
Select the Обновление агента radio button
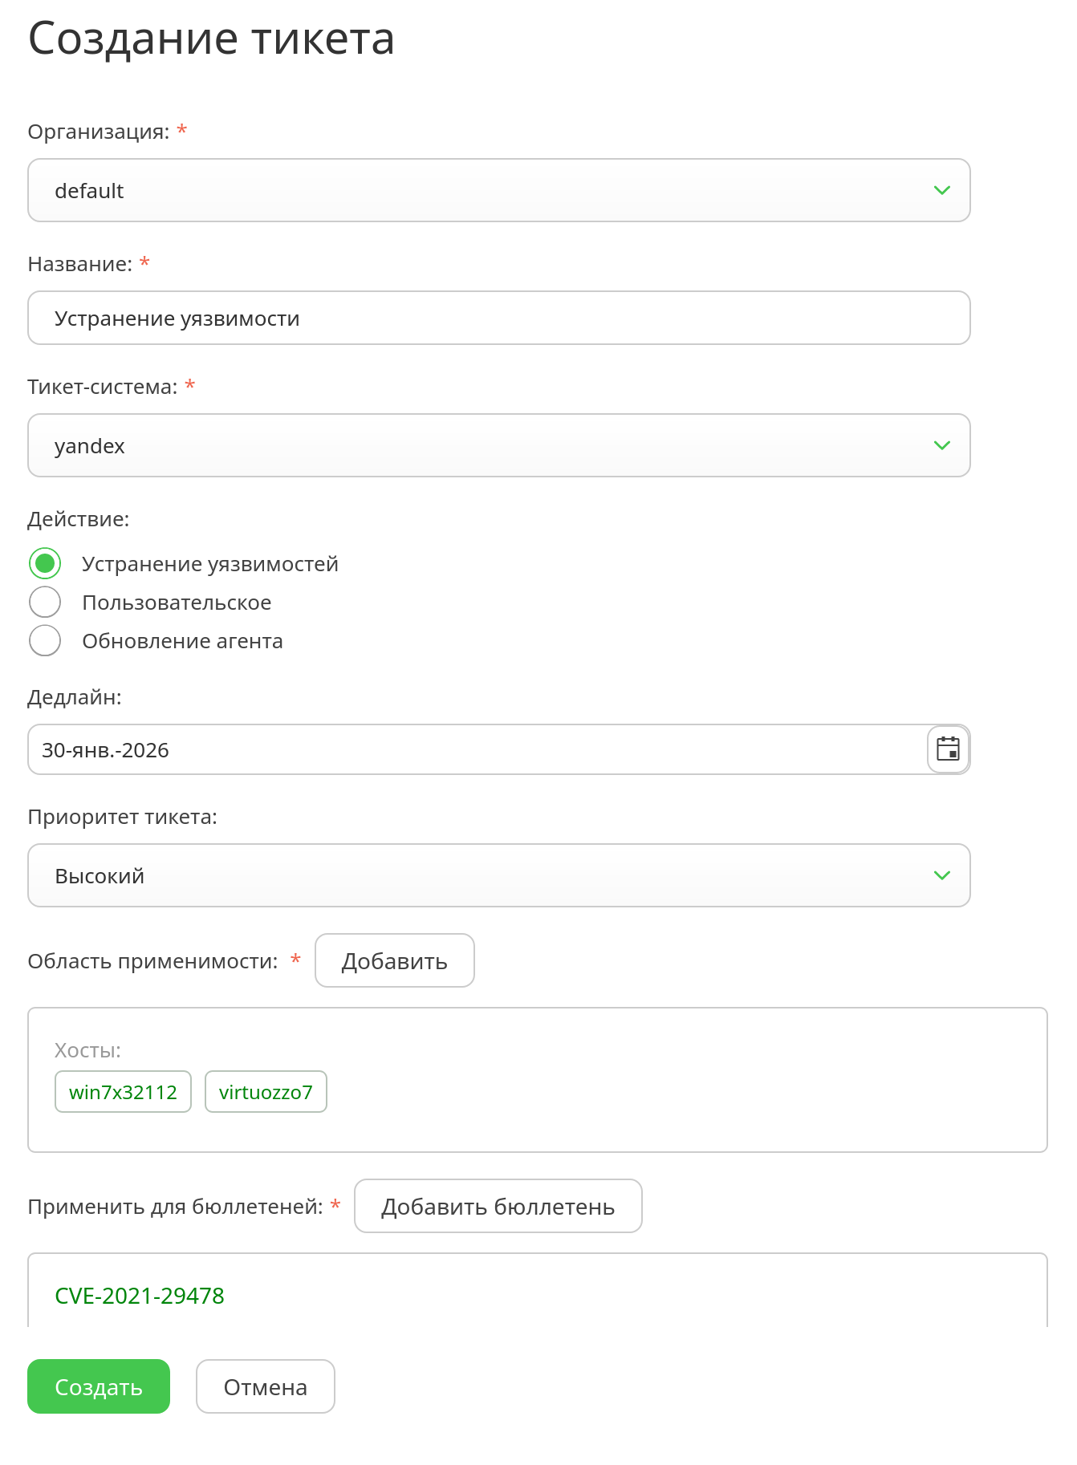[x=45, y=641]
